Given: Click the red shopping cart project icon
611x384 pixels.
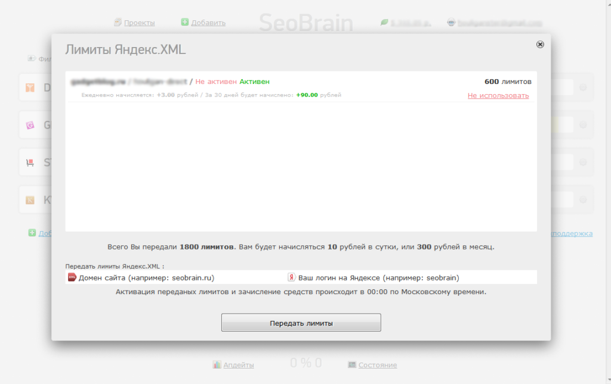Looking at the screenshot, I should [x=30, y=163].
